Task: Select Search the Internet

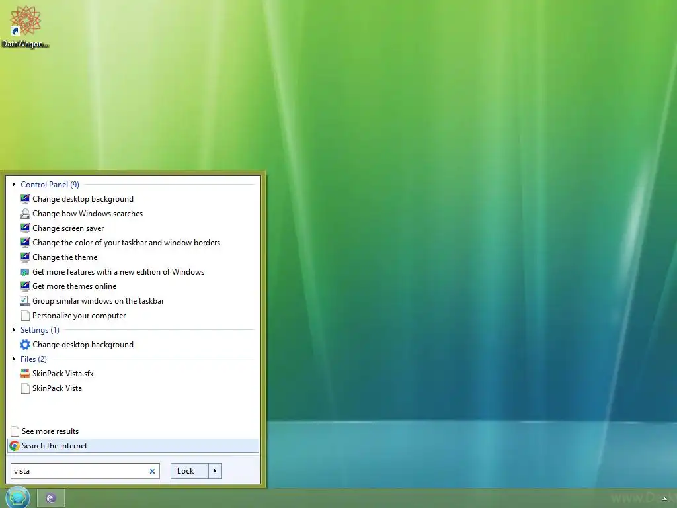Action: tap(133, 446)
